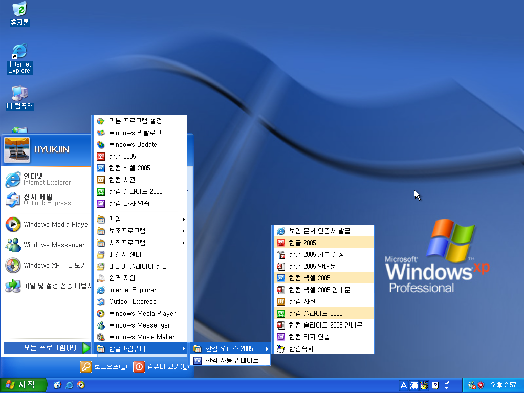Open Windows 카탈로그 icon
Screen dimensions: 524x393
(x=101, y=133)
